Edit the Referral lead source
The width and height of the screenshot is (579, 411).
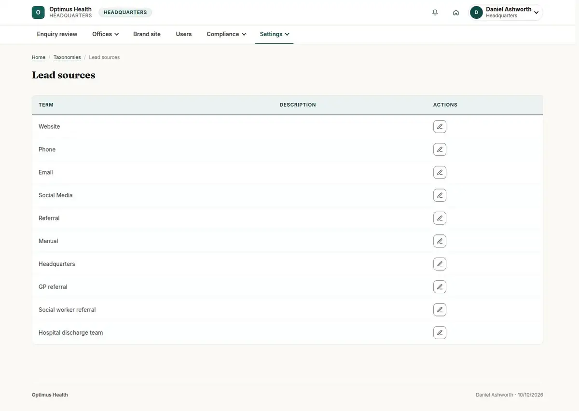[440, 218]
